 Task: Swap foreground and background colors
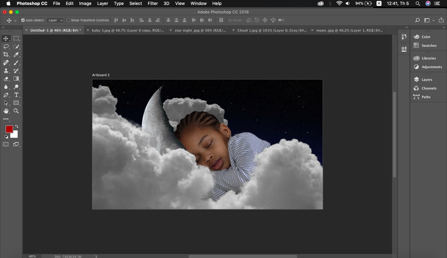[x=17, y=126]
